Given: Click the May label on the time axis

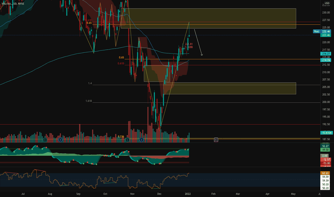Looking at the screenshot, I should coord(293,194).
